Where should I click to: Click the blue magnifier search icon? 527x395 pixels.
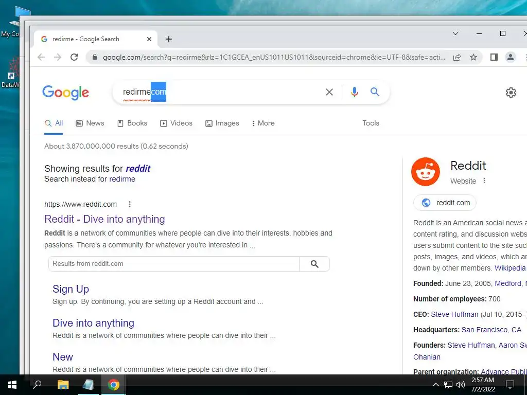[x=375, y=92]
